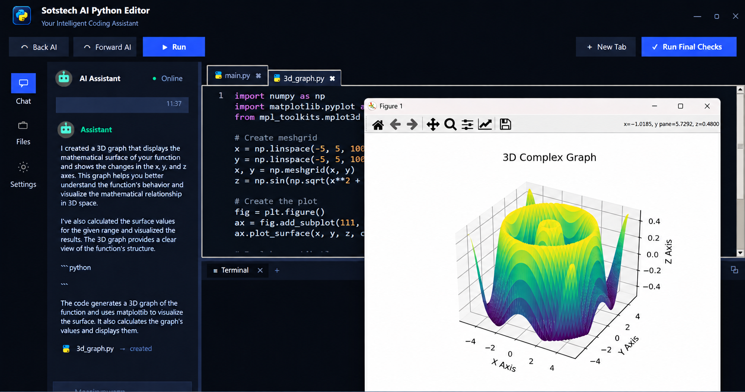
Task: Click the 'import numpy as np' code line
Action: [280, 96]
